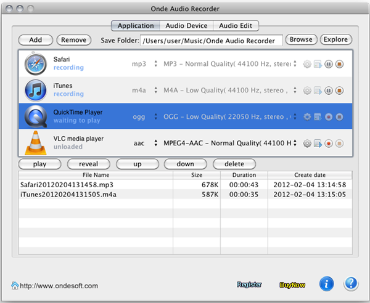Click the Save Folder path field
This screenshot has height=303, width=370.
click(212, 41)
